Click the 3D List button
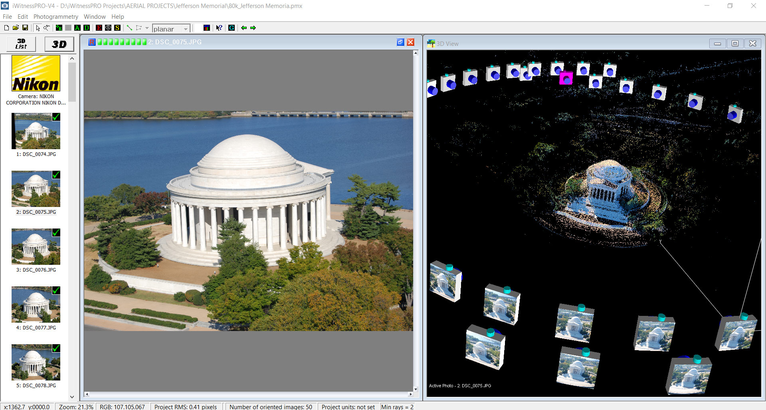The height and width of the screenshot is (410, 766). (x=21, y=44)
